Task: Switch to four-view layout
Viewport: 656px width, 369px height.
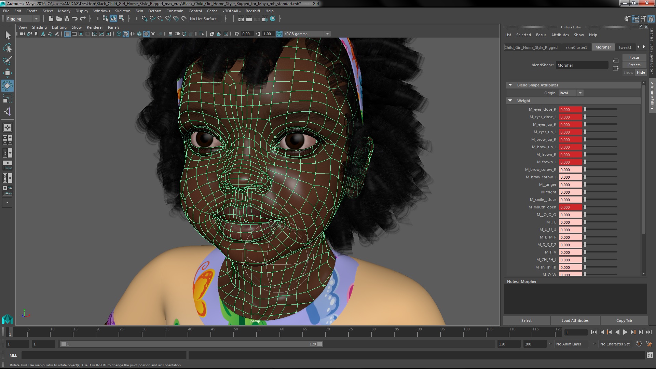Action: (8, 140)
